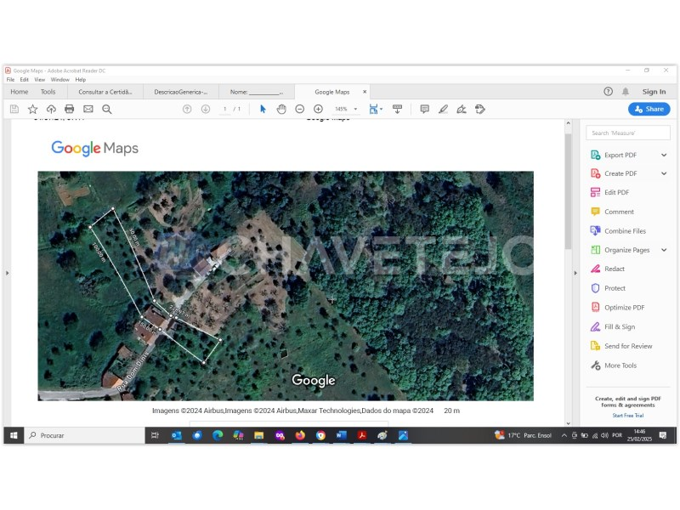Open Firefox from the taskbar
Screen dimensions: 680x510
click(300, 435)
